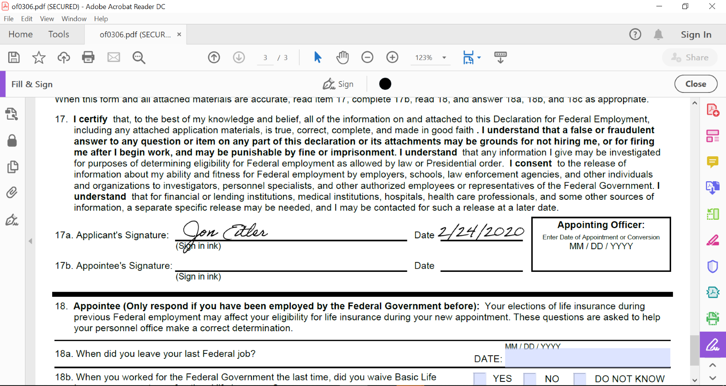Zoom in with plus button
This screenshot has width=726, height=386.
click(392, 57)
